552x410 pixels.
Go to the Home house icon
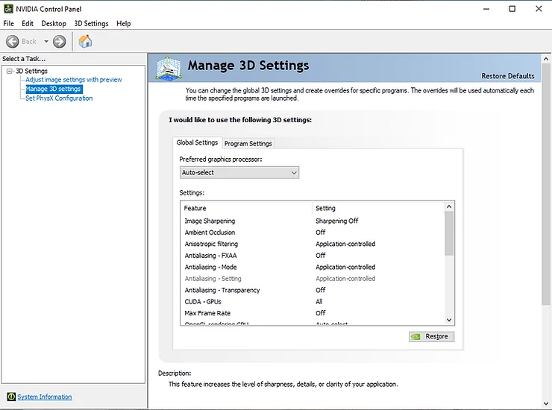point(85,41)
